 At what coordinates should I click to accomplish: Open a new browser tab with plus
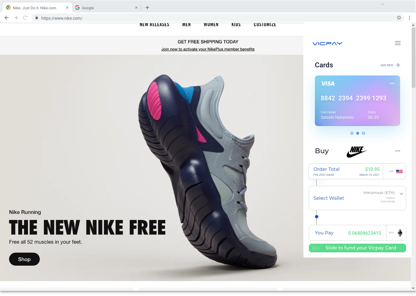coord(147,8)
